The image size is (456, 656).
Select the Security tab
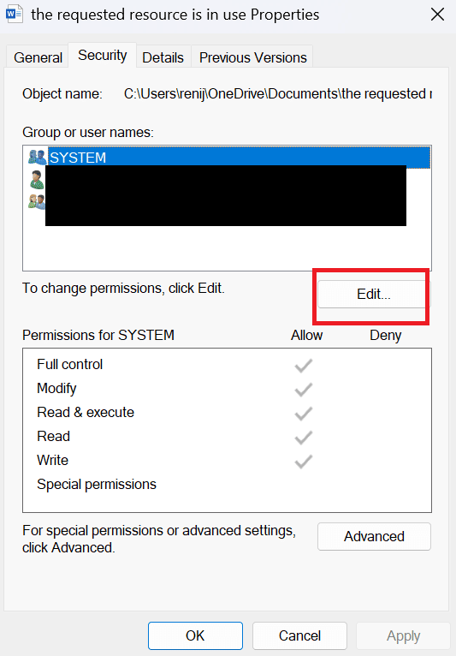(x=103, y=55)
